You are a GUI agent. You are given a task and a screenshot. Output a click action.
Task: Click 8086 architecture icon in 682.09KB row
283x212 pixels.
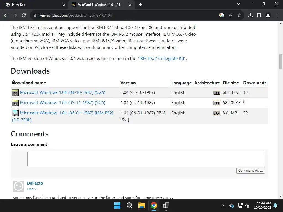point(217,103)
